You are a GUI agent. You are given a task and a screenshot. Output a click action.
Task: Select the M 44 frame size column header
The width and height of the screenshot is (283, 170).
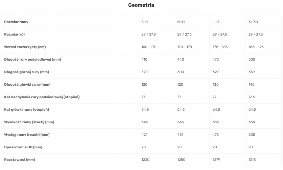(181, 22)
